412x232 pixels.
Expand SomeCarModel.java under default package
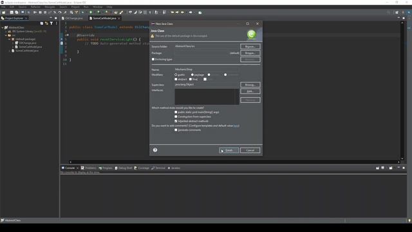point(13,47)
